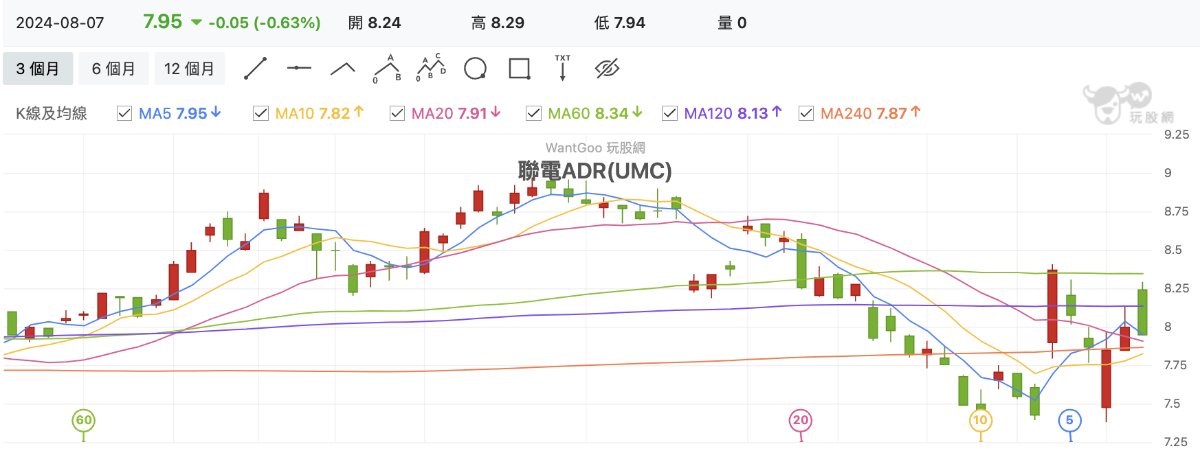Select the horizontal line drawing tool
This screenshot has height=453, width=1200.
[x=299, y=68]
